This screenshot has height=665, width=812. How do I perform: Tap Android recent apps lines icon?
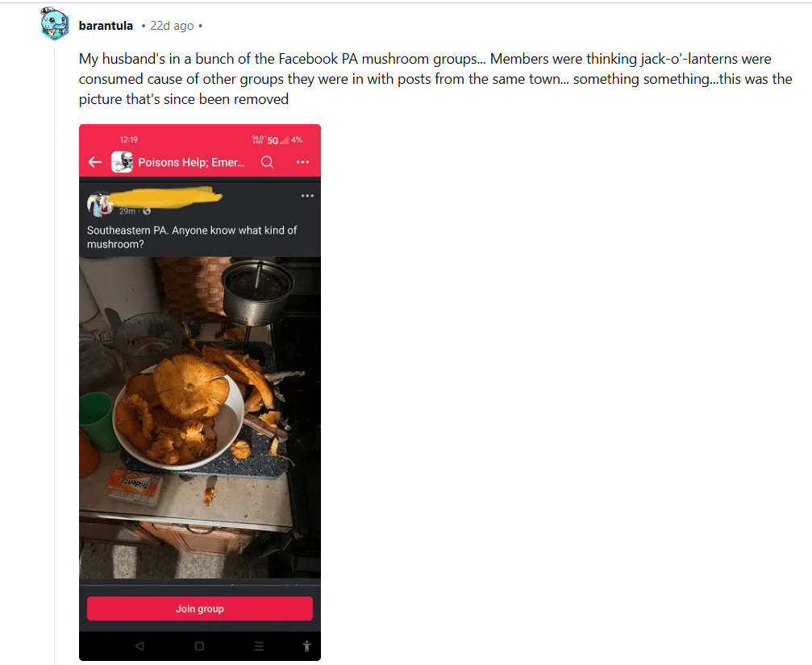[259, 646]
